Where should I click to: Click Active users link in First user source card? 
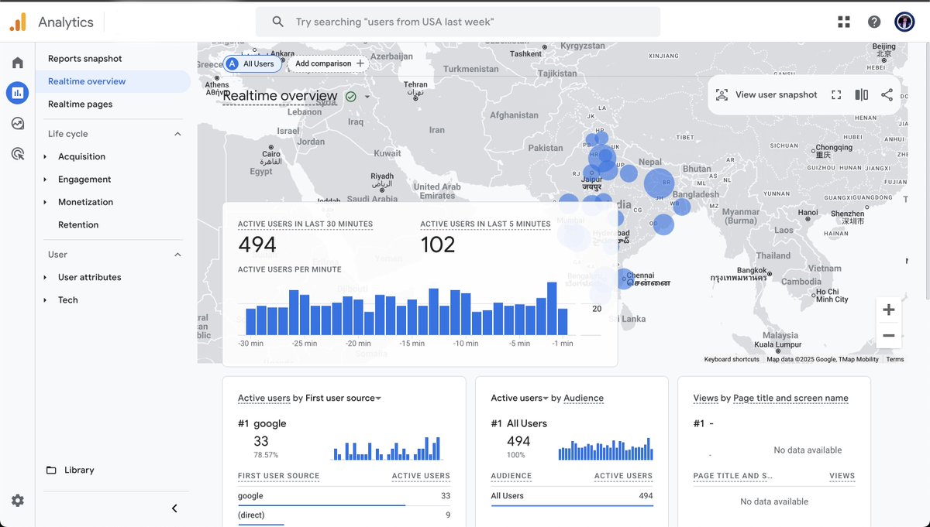pos(263,398)
